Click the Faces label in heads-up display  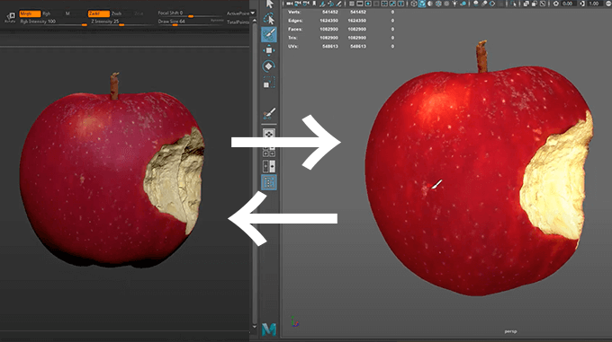pos(294,30)
